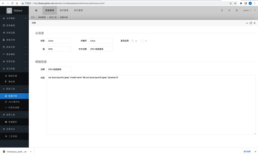Click the trash icon in top header
The width and height of the screenshot is (258, 155).
(229, 10)
